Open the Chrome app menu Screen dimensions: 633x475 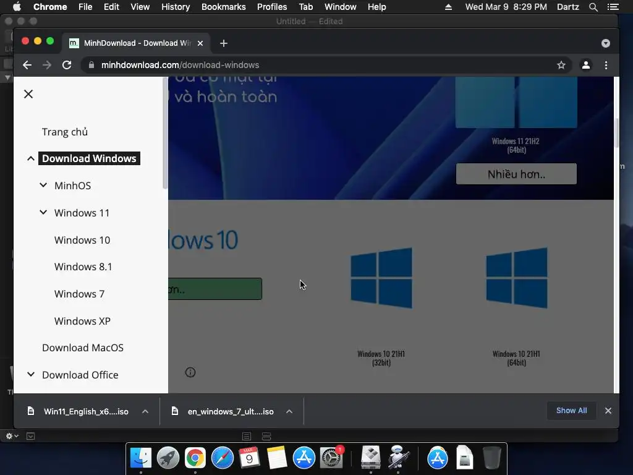50,7
